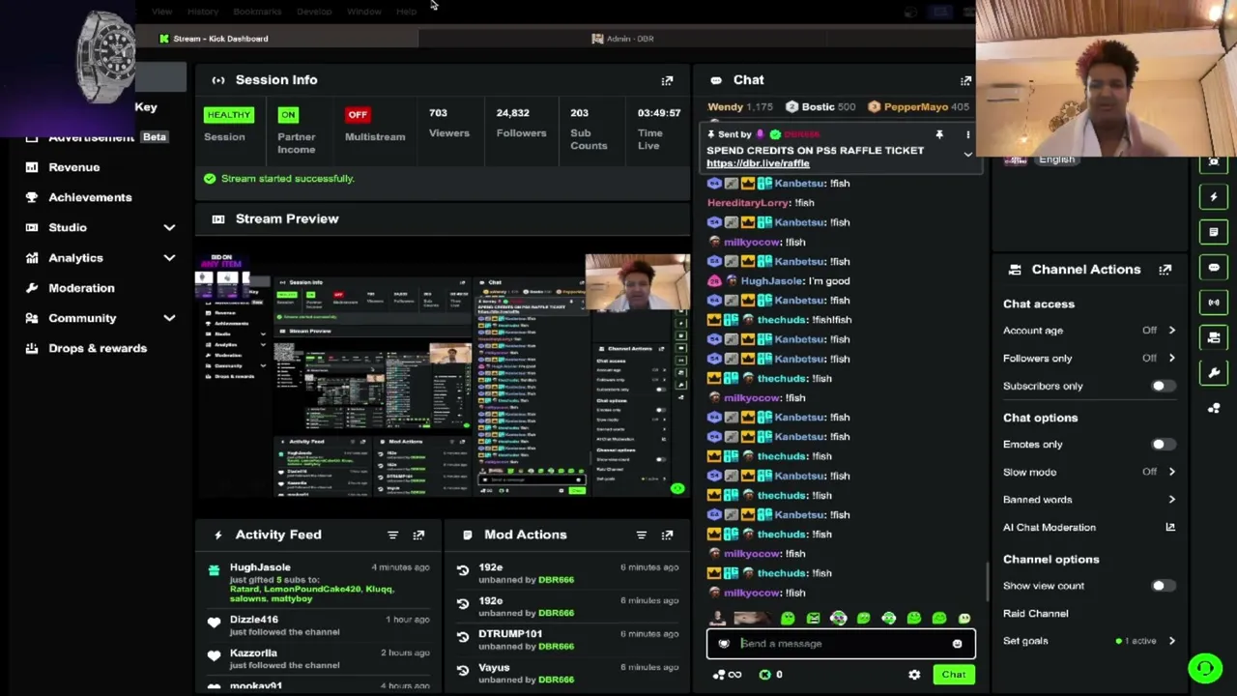The width and height of the screenshot is (1237, 696).
Task: Open Achievements in the sidebar
Action: (90, 197)
